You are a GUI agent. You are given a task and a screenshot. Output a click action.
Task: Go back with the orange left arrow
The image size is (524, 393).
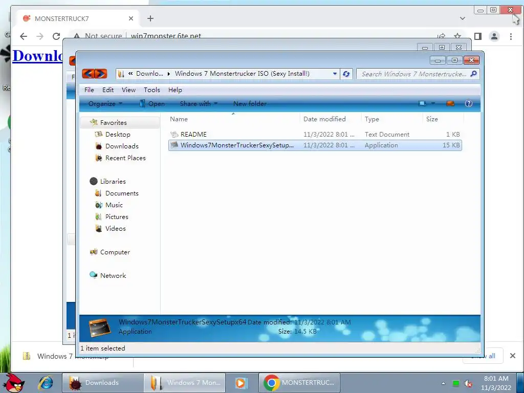pos(88,74)
